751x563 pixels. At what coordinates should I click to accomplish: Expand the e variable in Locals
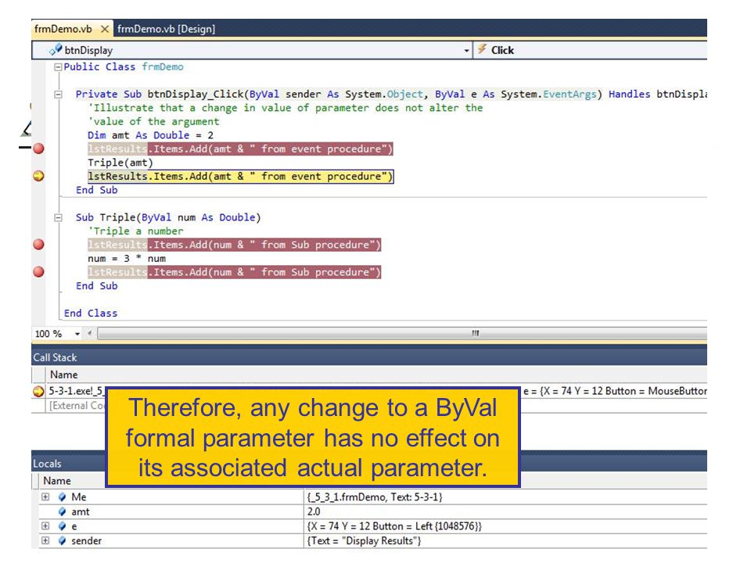45,526
